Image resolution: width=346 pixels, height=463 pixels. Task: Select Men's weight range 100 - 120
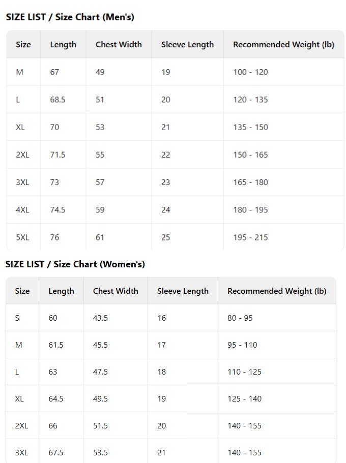(250, 72)
